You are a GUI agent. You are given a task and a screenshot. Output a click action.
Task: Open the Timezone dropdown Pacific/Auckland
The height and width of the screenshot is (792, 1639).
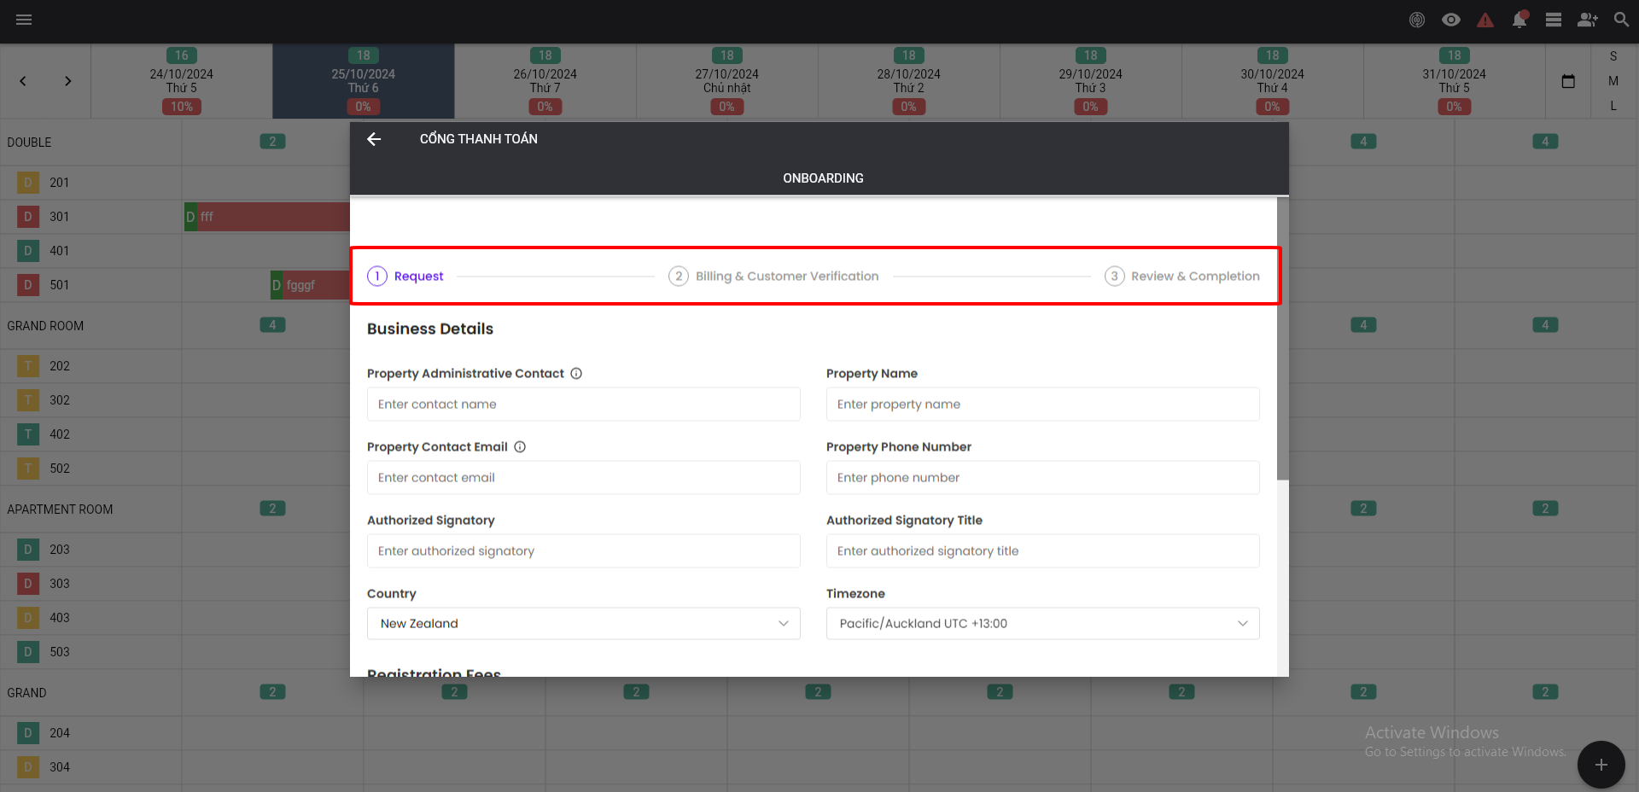coord(1043,624)
